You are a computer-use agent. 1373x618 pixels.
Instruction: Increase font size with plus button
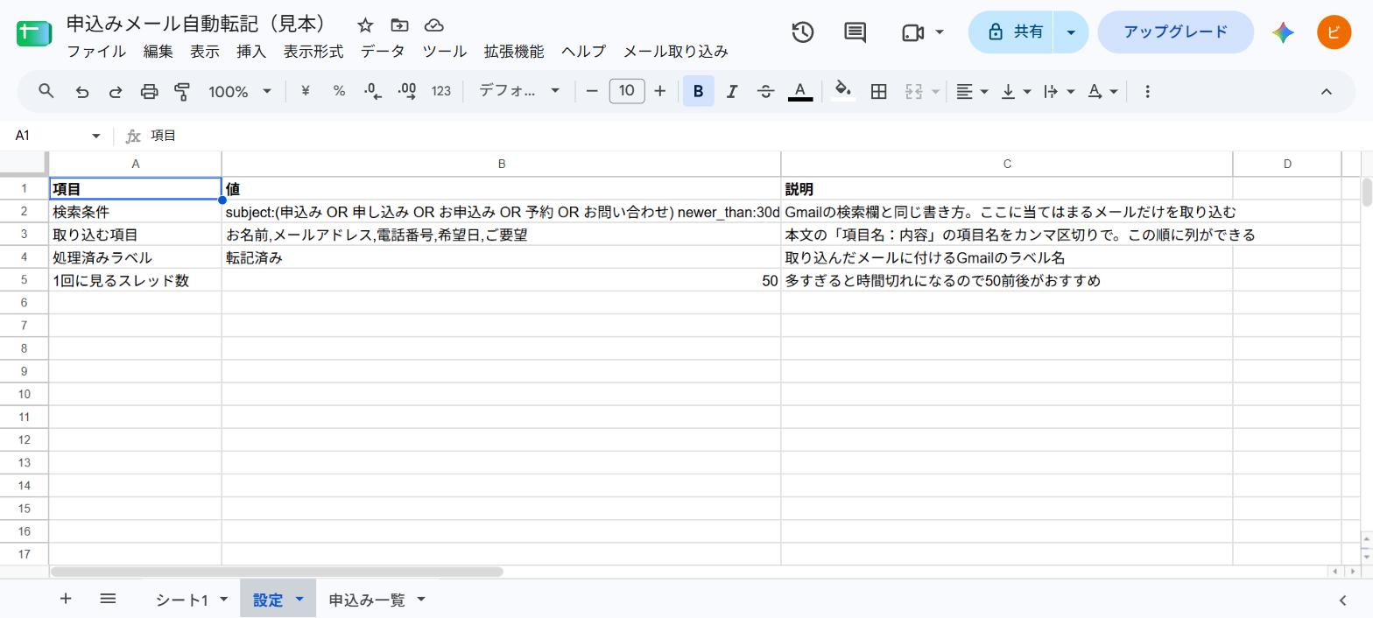(x=660, y=91)
